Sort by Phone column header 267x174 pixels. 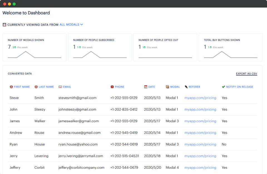(119, 87)
